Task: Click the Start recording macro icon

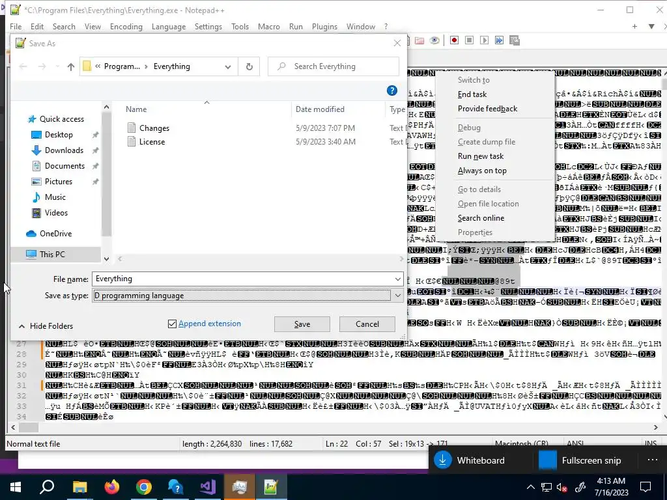Action: click(x=454, y=40)
